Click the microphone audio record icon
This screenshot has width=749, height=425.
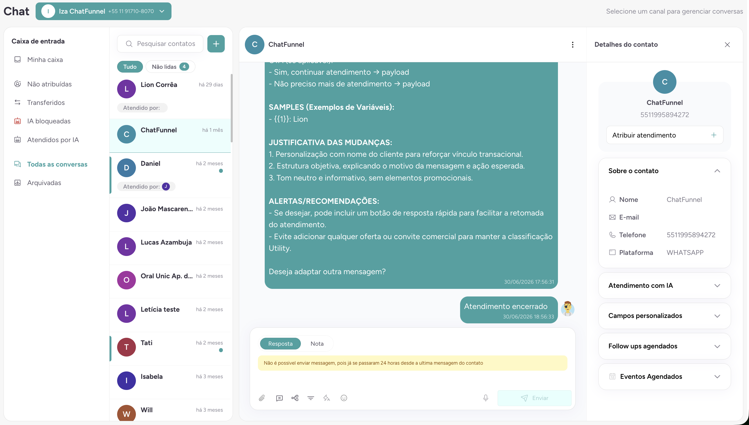click(x=486, y=398)
